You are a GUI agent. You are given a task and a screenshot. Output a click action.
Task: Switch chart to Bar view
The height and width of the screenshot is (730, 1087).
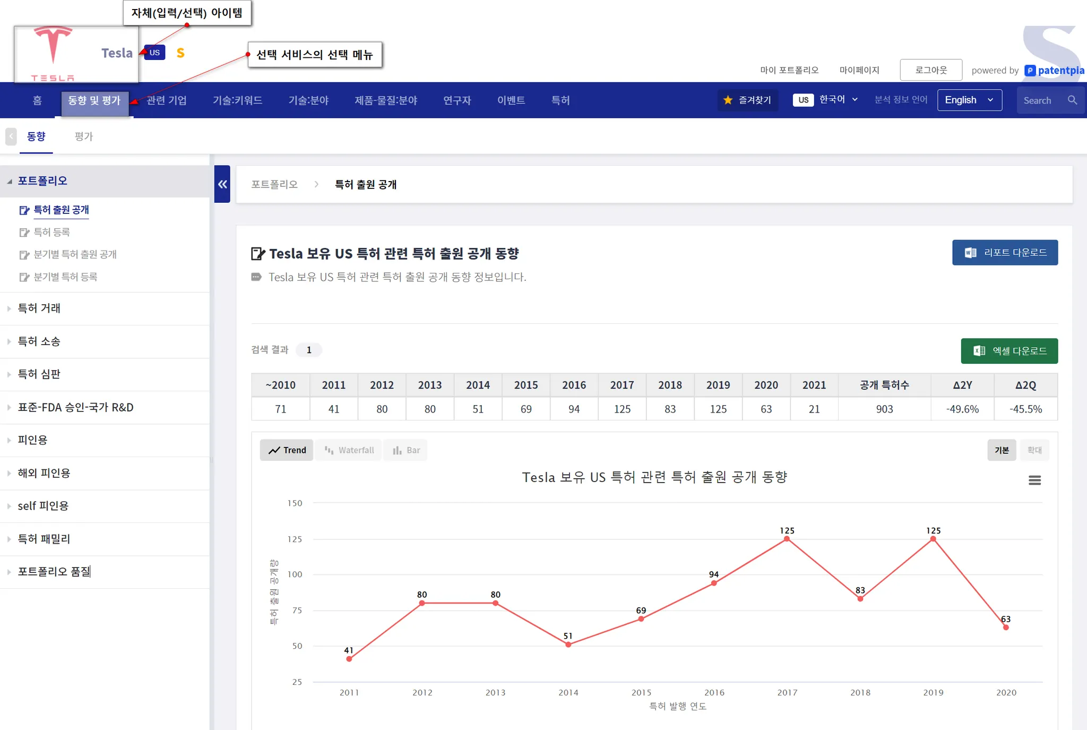[x=406, y=450]
